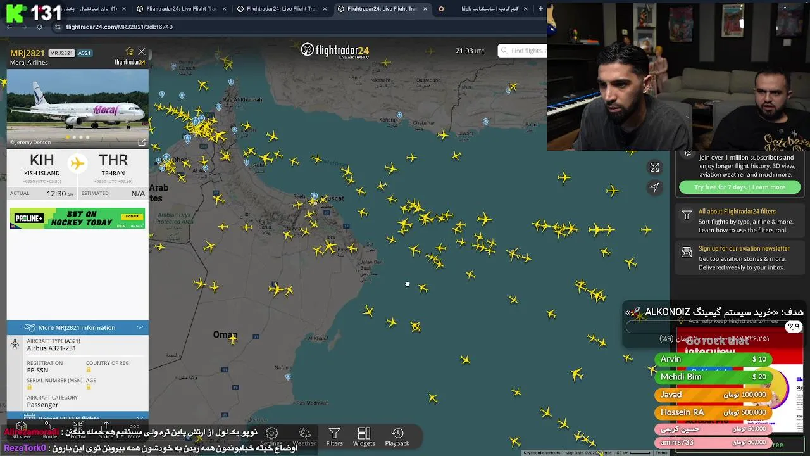The height and width of the screenshot is (456, 810).
Task: Open the Widgets panel
Action: [x=364, y=437]
